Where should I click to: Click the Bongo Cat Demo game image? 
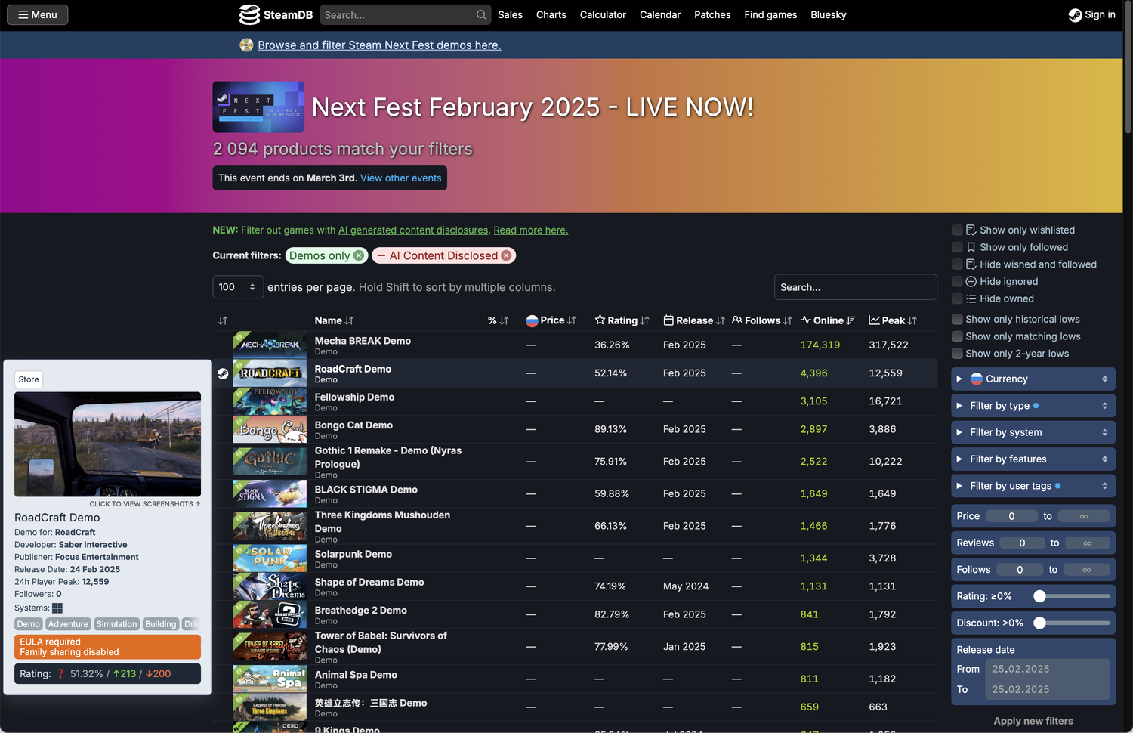click(270, 429)
